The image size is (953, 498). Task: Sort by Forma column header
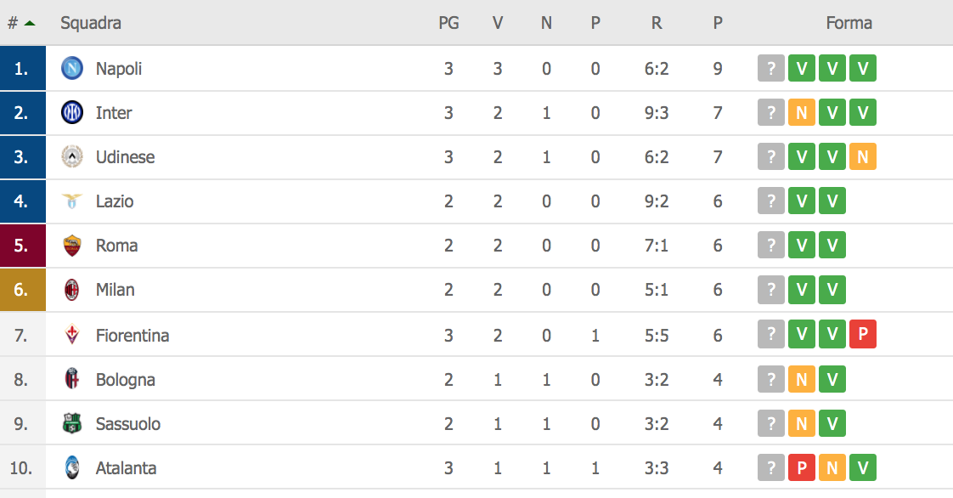[849, 23]
